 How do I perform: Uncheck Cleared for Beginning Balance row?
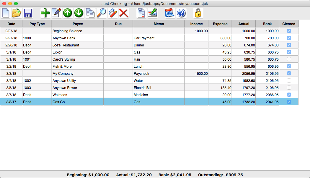[x=289, y=31]
